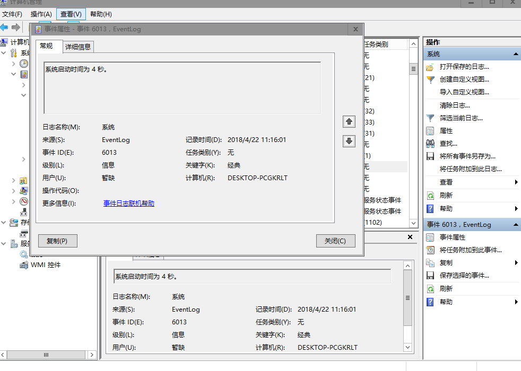521x371 pixels.
Task: Switch to 详细信息 tab in dialog
Action: pos(78,47)
